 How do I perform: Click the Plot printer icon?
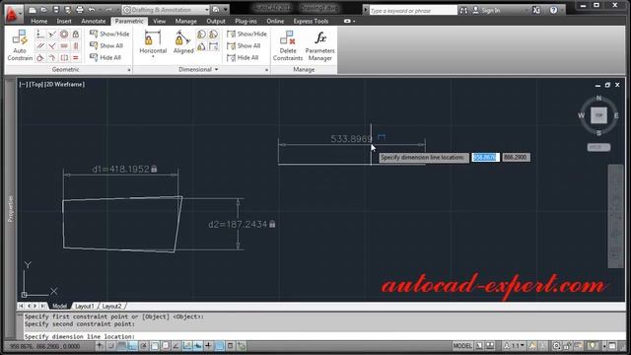[x=80, y=10]
